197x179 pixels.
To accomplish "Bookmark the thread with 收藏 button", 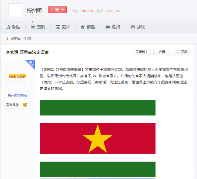I will point(162,52).
